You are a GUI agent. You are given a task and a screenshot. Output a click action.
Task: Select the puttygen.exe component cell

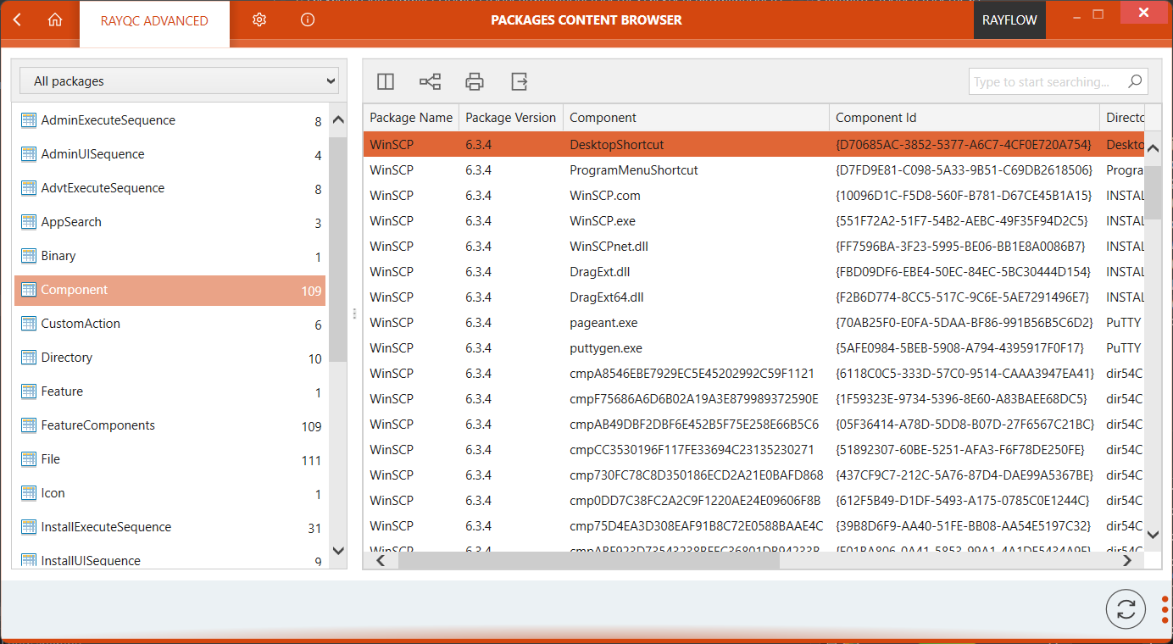696,348
